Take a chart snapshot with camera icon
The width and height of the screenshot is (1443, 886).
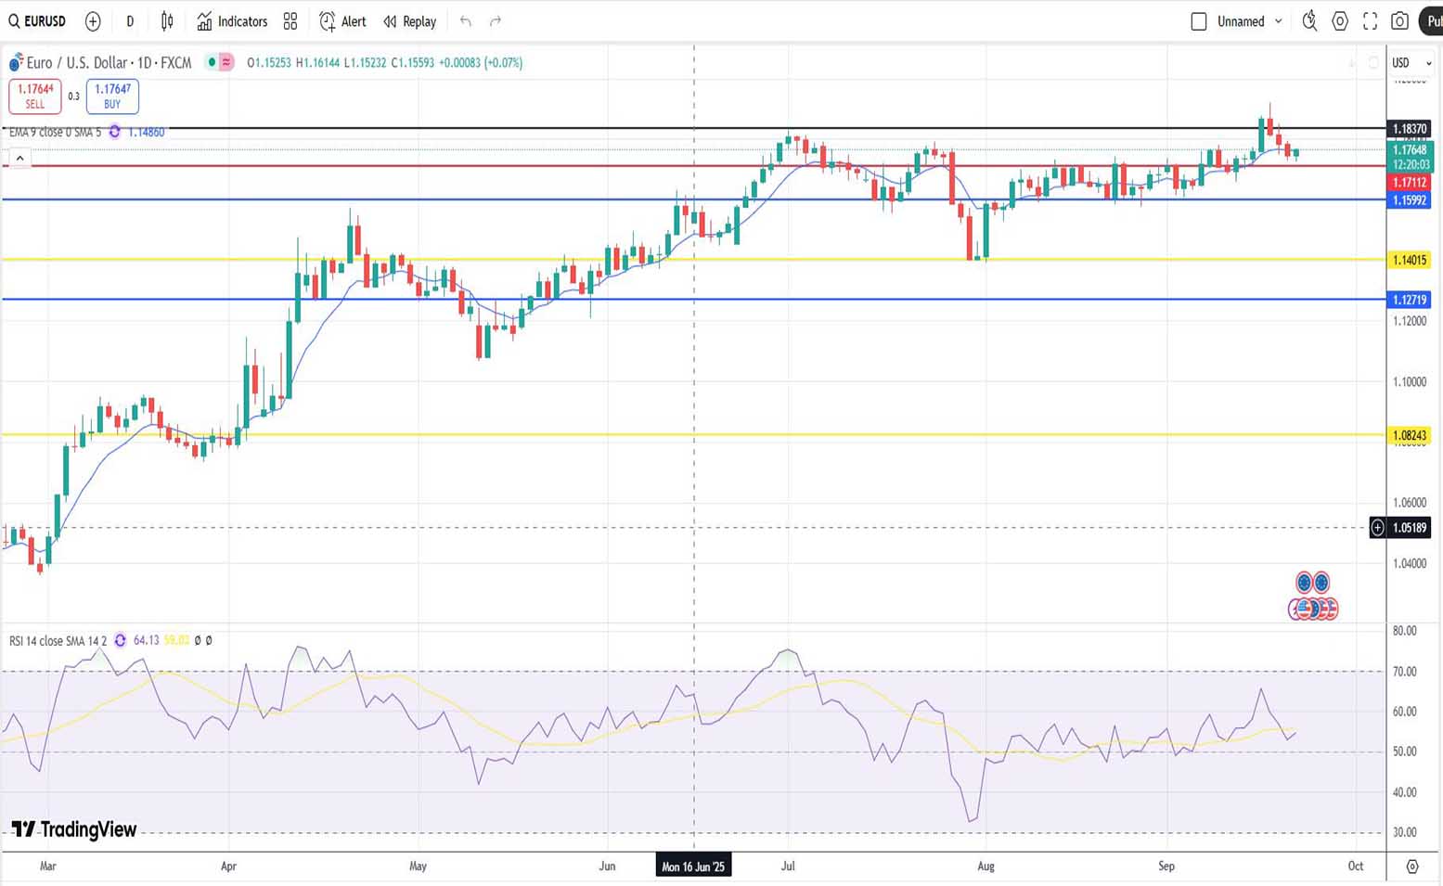1399,21
